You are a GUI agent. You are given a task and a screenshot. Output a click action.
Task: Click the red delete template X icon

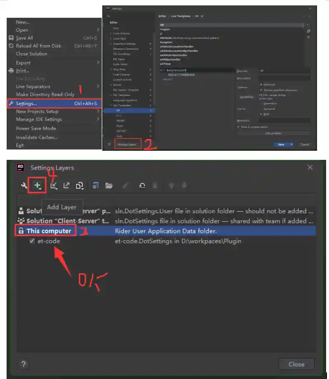tap(308, 37)
